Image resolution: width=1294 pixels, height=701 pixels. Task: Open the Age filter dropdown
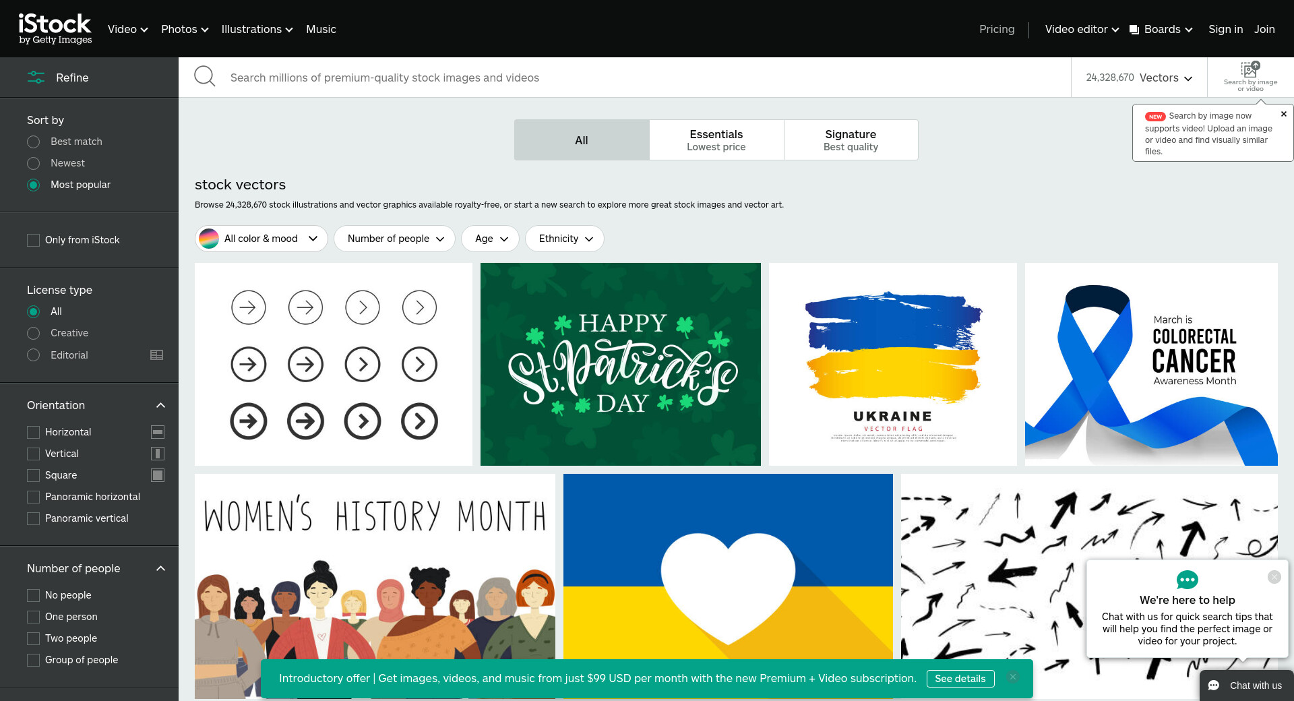[x=490, y=239]
